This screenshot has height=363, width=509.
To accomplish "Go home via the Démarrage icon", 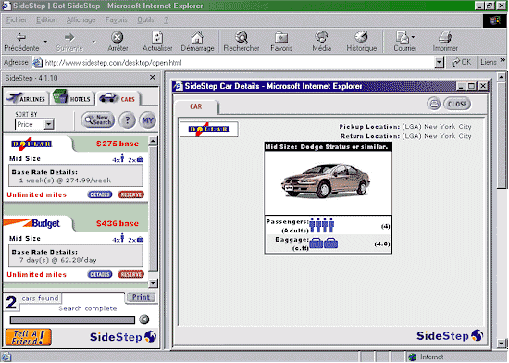I will click(197, 37).
